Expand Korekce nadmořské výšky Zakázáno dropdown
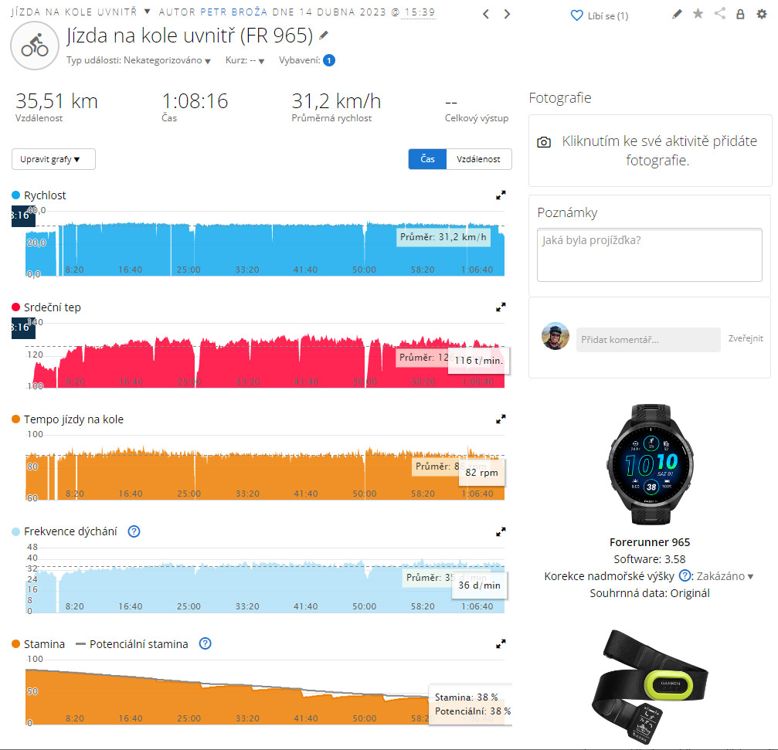The image size is (778, 750). pyautogui.click(x=725, y=576)
